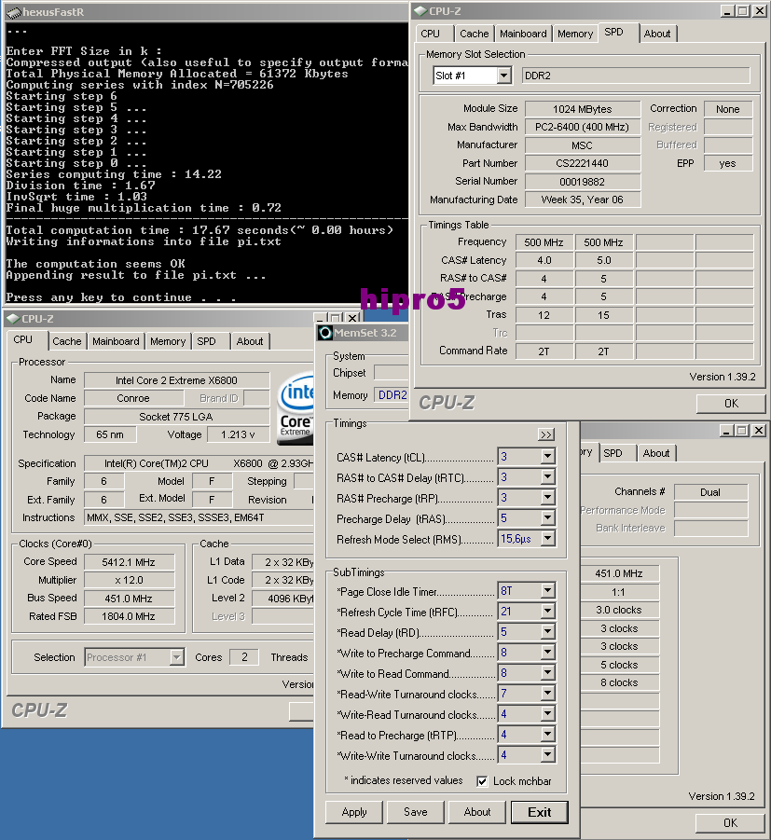Expand the Read Delay (tRD) dropdown
Screen dimensions: 771x840
tap(547, 632)
